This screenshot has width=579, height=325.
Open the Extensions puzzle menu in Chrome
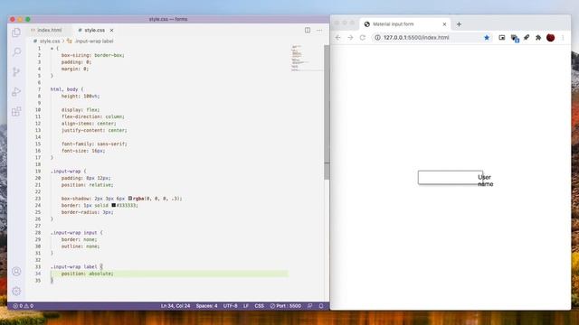[538, 38]
